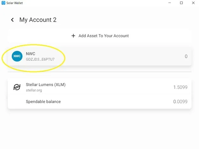Click the Spendable balance label
The image size is (199, 149).
(x=43, y=102)
